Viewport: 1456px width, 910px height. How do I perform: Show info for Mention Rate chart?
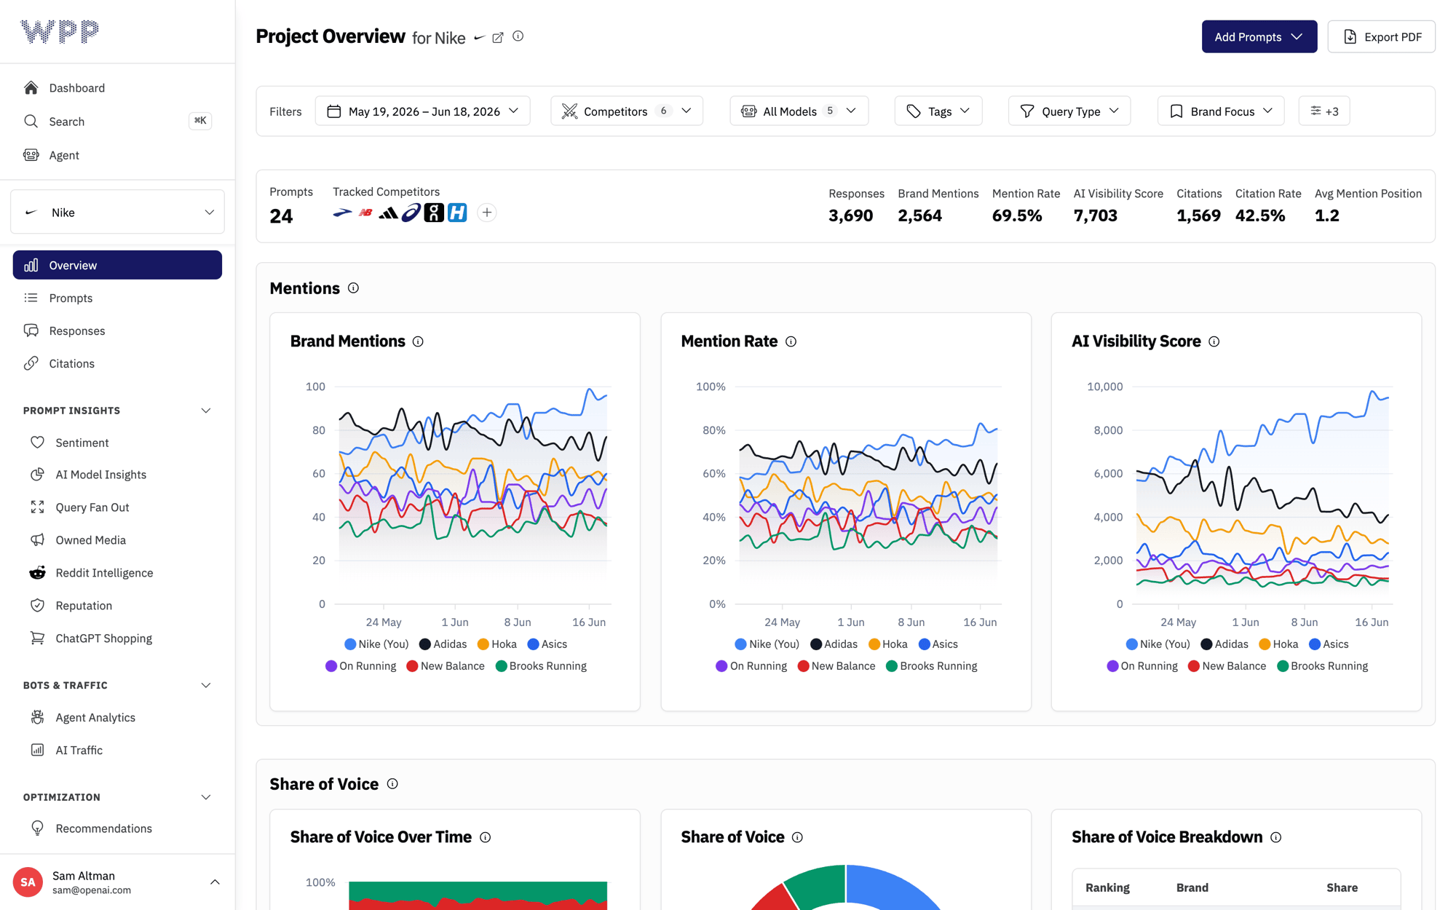point(791,341)
